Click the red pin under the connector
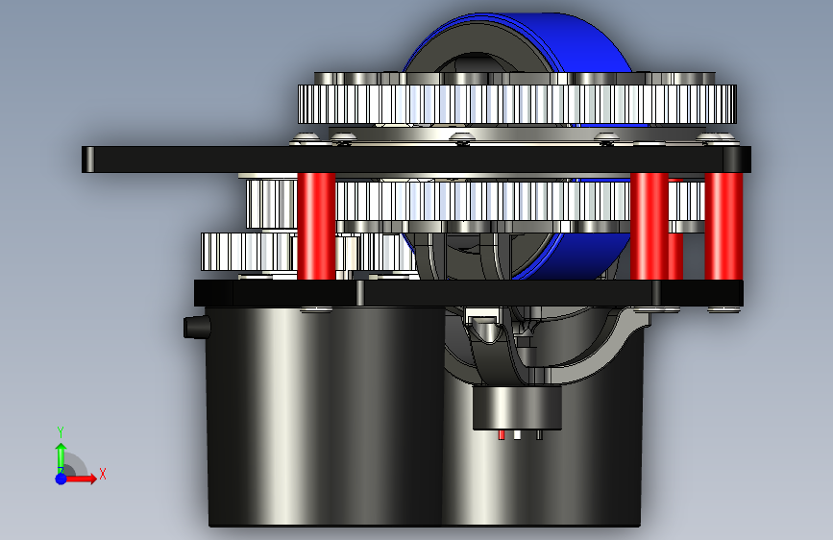833x540 pixels. point(502,435)
